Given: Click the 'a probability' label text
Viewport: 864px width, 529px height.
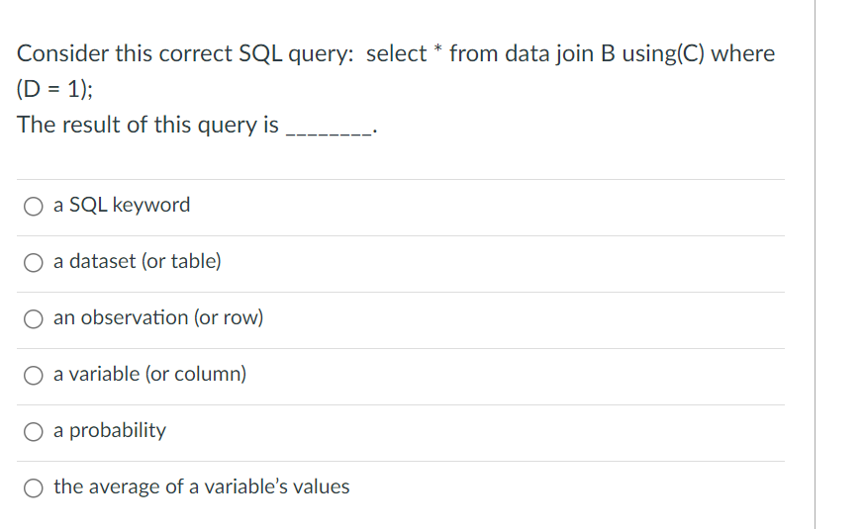Looking at the screenshot, I should click(110, 431).
